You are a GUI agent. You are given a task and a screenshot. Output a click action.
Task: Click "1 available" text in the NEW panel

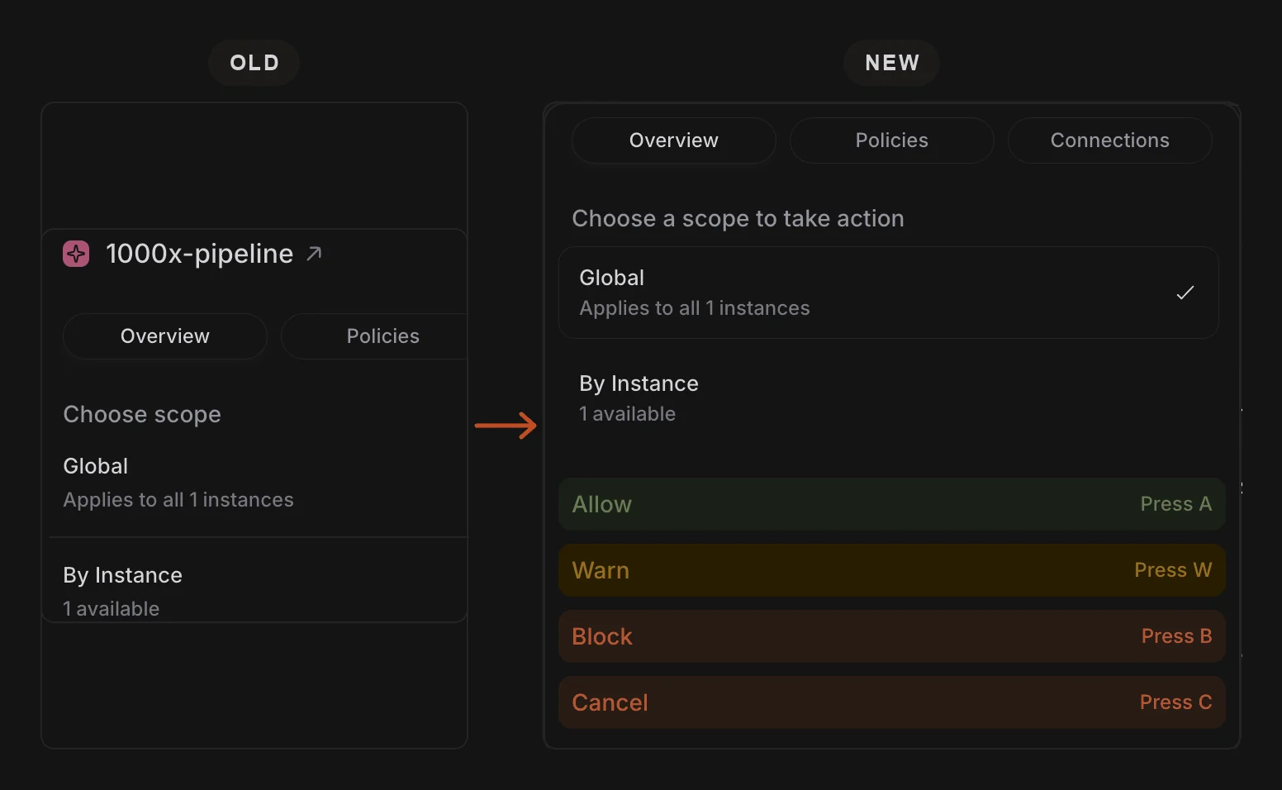pyautogui.click(x=628, y=414)
